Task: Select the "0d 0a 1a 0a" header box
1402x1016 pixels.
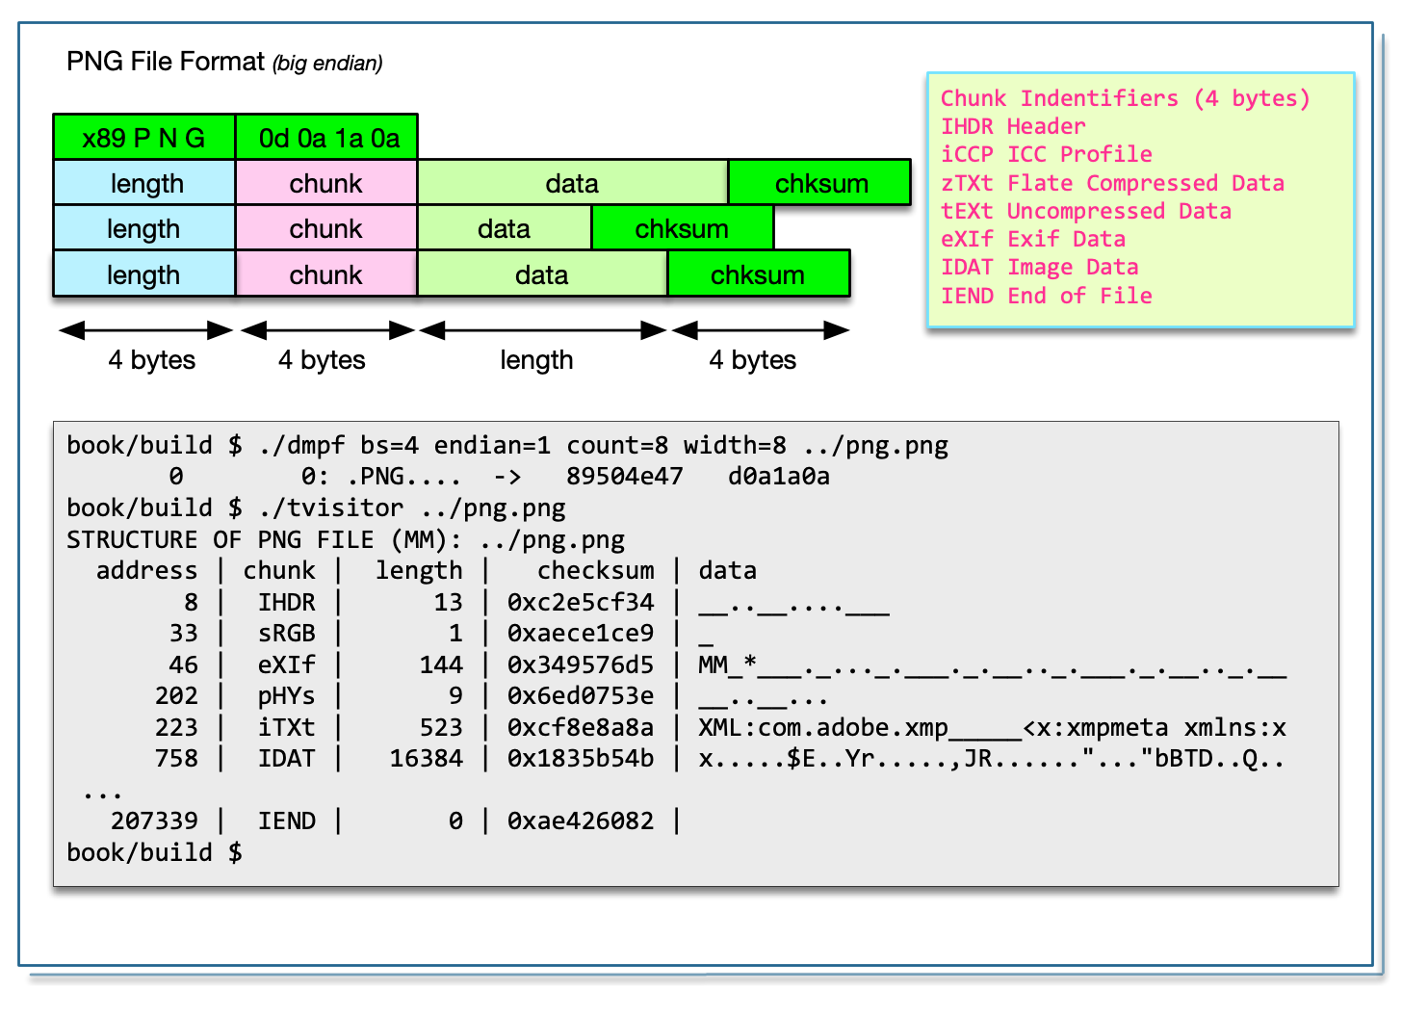Action: coord(327,138)
